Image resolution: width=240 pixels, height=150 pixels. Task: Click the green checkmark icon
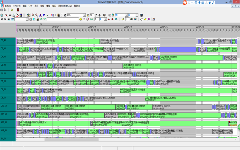click(47, 15)
